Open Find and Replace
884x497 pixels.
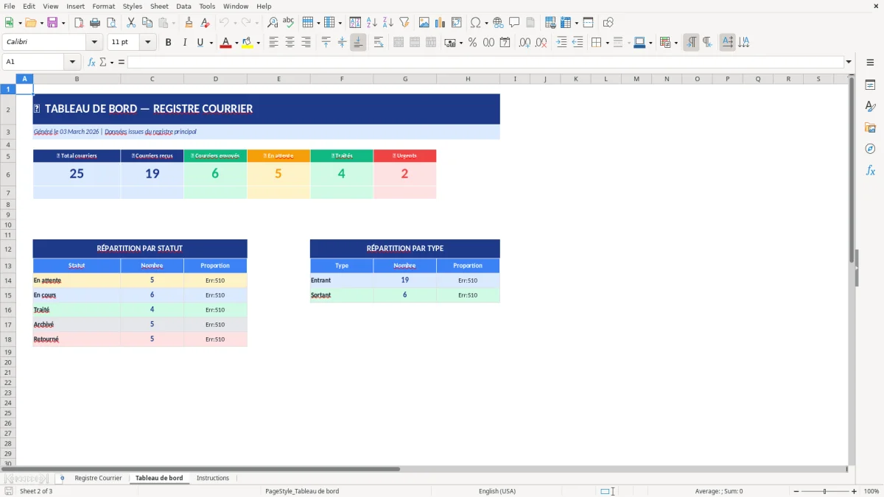[270, 22]
